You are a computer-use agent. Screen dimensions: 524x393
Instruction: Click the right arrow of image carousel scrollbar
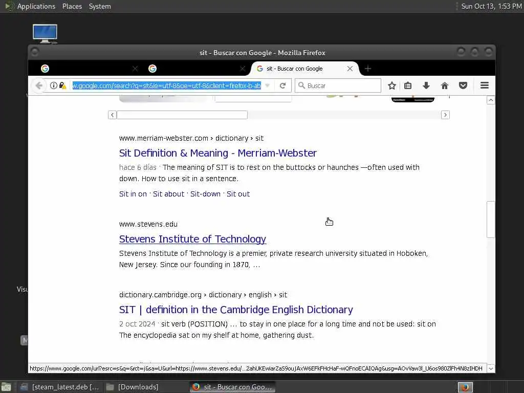[445, 115]
